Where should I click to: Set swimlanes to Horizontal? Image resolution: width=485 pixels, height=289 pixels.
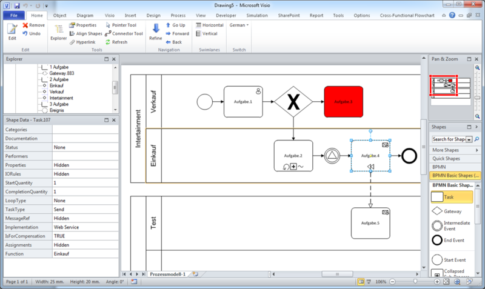pos(210,25)
